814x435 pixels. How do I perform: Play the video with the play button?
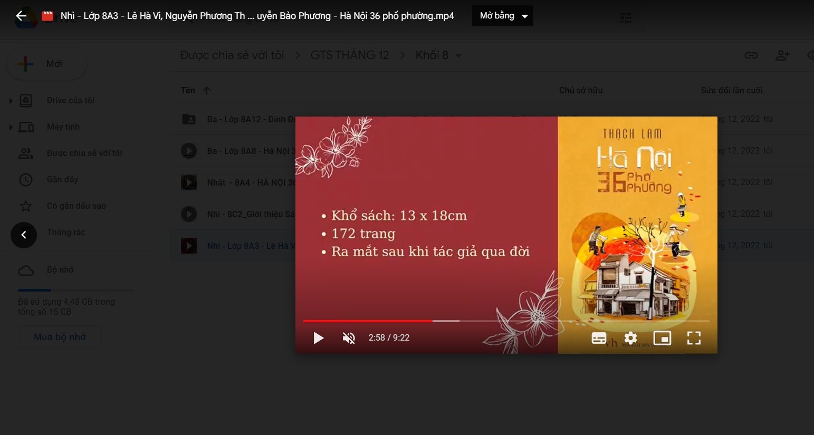point(318,338)
